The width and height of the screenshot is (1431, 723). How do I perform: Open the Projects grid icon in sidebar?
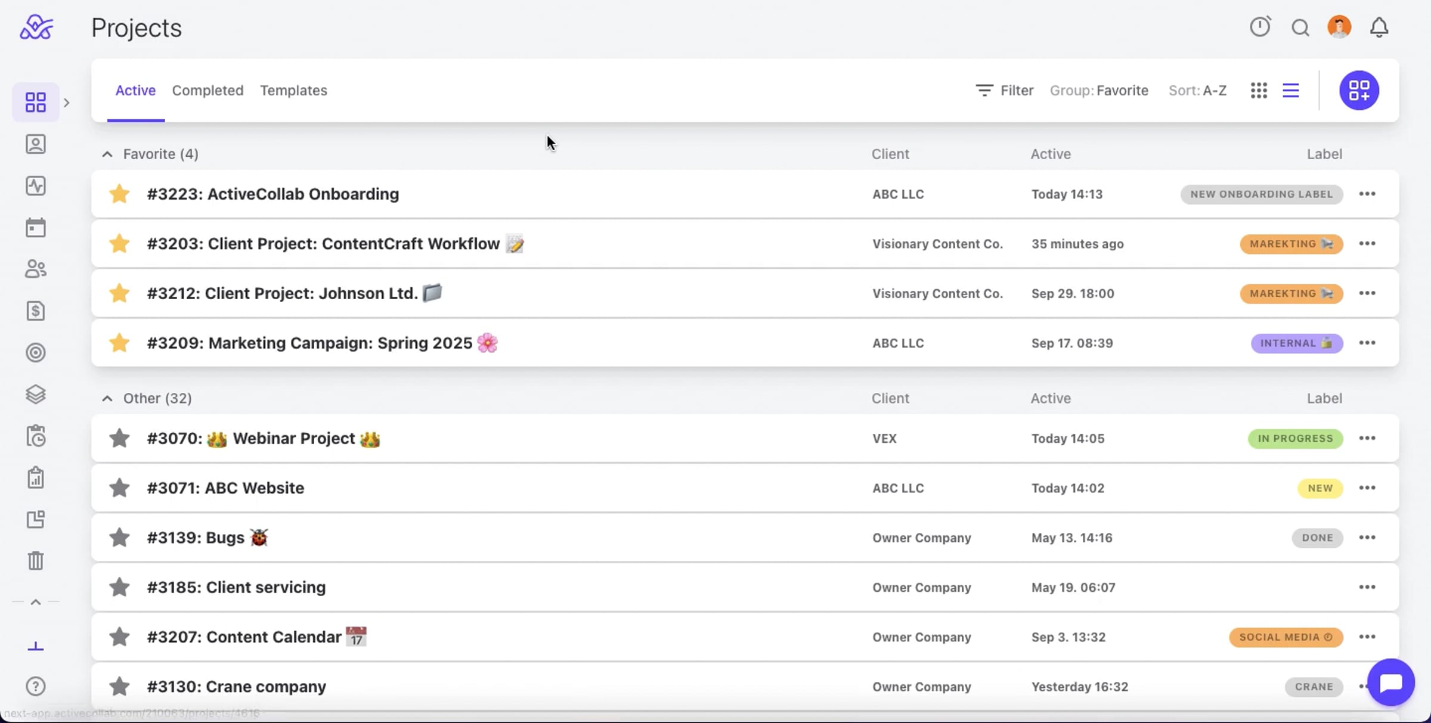(x=36, y=102)
